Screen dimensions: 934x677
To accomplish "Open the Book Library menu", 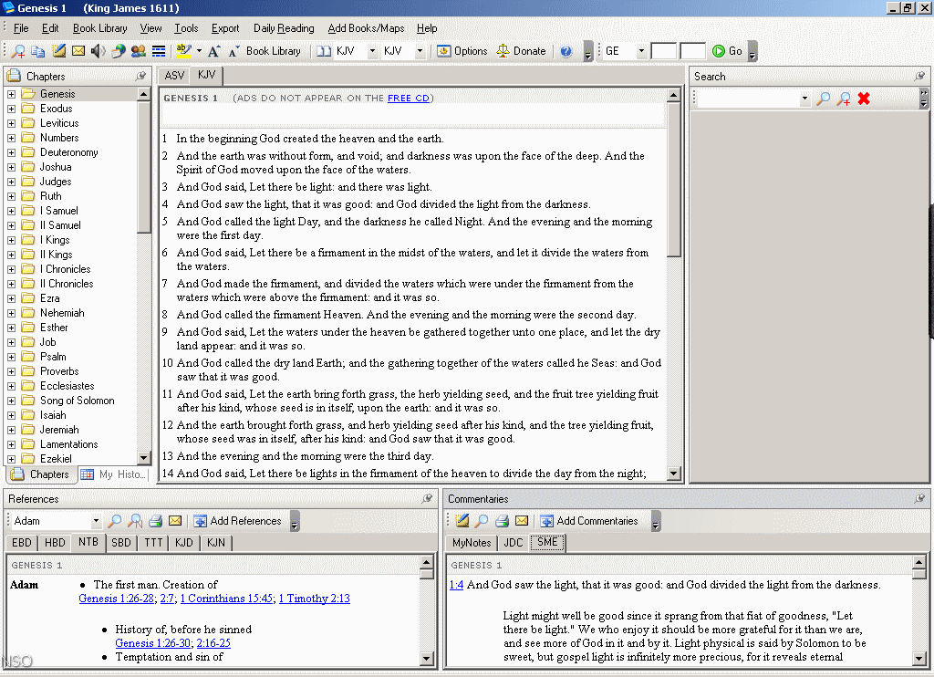I will (100, 28).
